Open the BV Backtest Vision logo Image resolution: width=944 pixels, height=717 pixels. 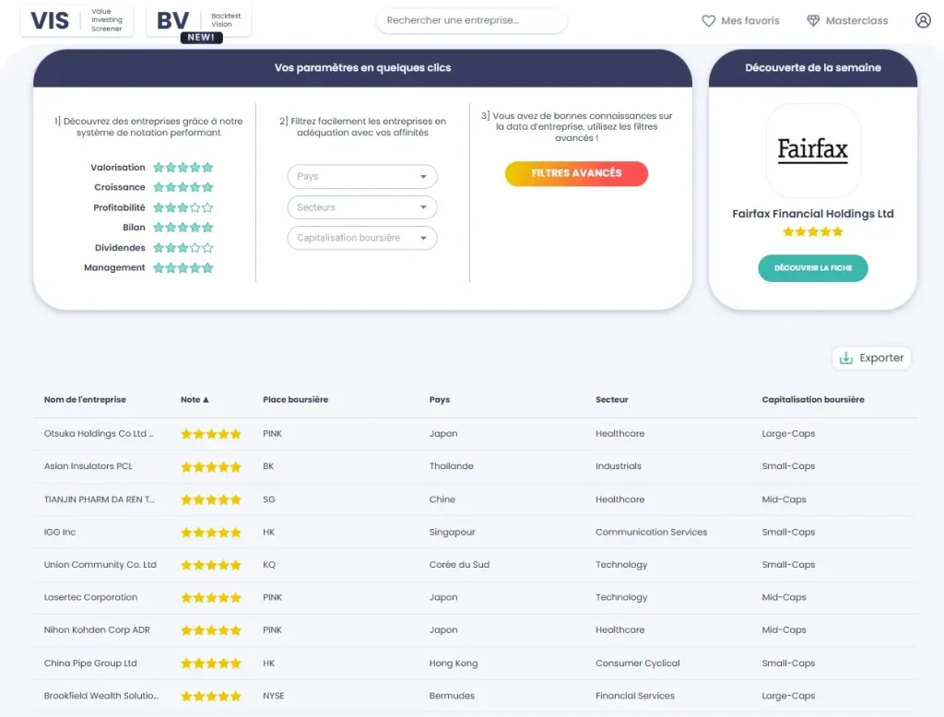pyautogui.click(x=198, y=21)
